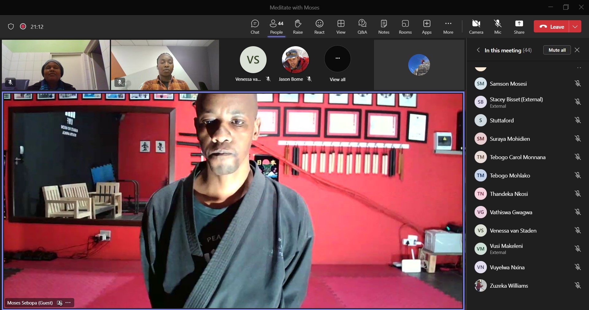Raise your hand in the meeting
The image size is (589, 310).
click(298, 27)
